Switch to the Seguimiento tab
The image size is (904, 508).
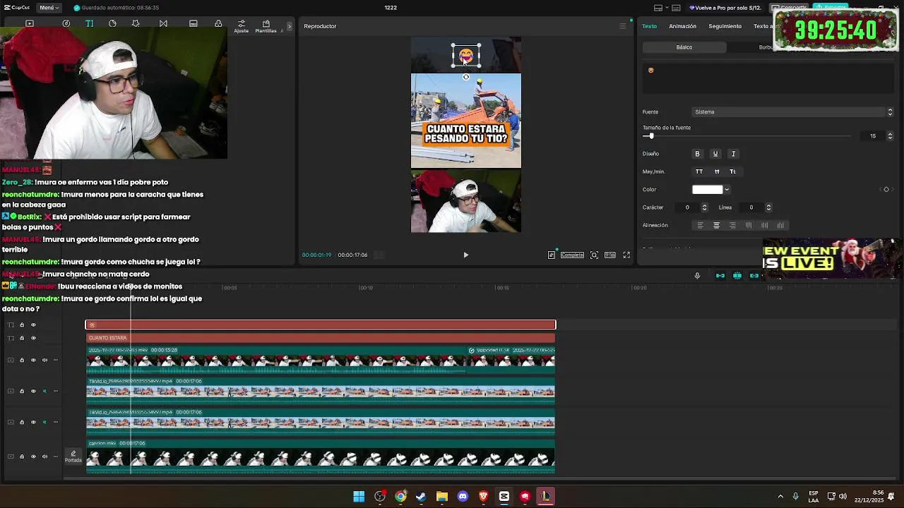725,26
